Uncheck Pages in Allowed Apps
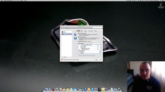 pos(81,47)
